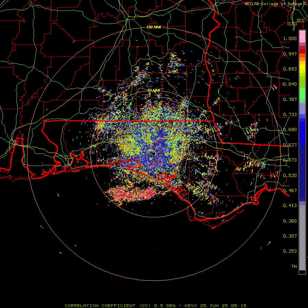Click the 0.467 scale value
The width and height of the screenshot is (308, 308).
tap(290, 191)
